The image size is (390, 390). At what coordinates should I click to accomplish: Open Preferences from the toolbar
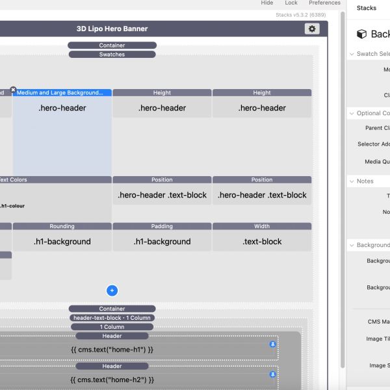coord(324,3)
